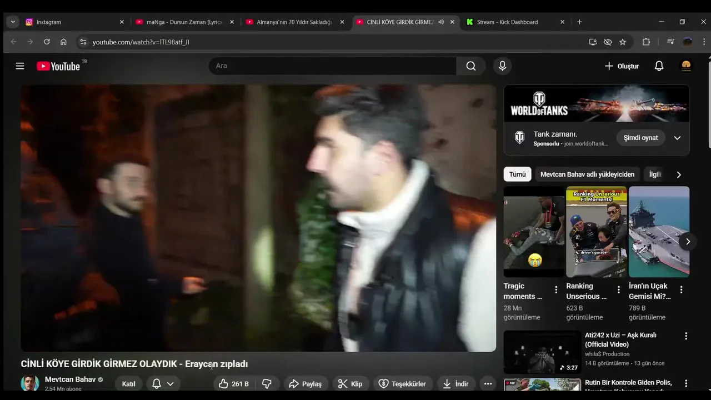Select the İlgili filter chip
This screenshot has width=711, height=400.
(x=655, y=174)
